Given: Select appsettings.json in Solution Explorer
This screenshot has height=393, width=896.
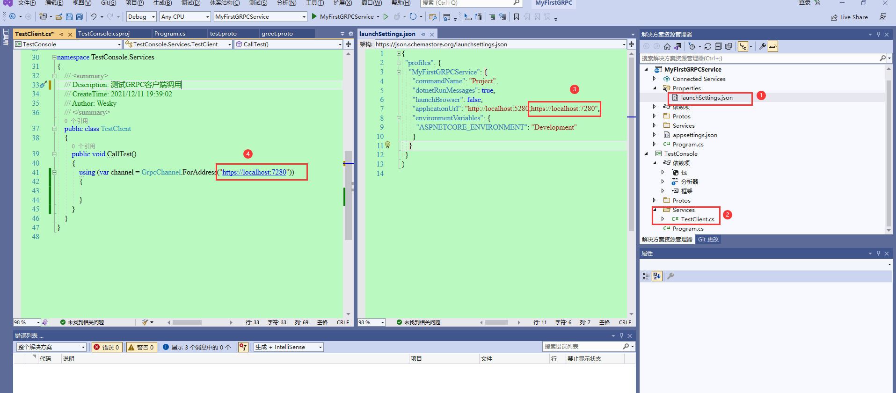Looking at the screenshot, I should pos(694,135).
